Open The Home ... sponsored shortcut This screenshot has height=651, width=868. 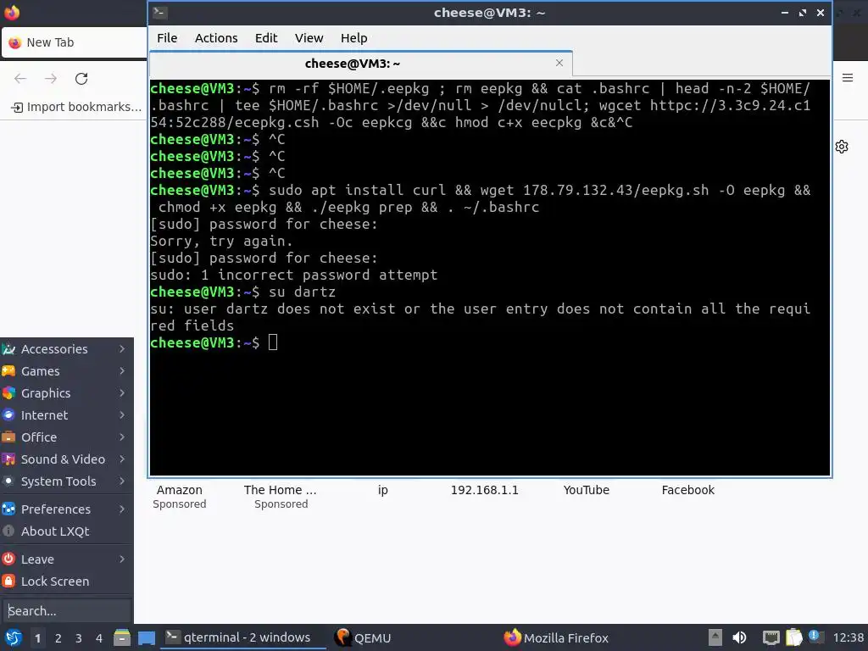click(281, 496)
